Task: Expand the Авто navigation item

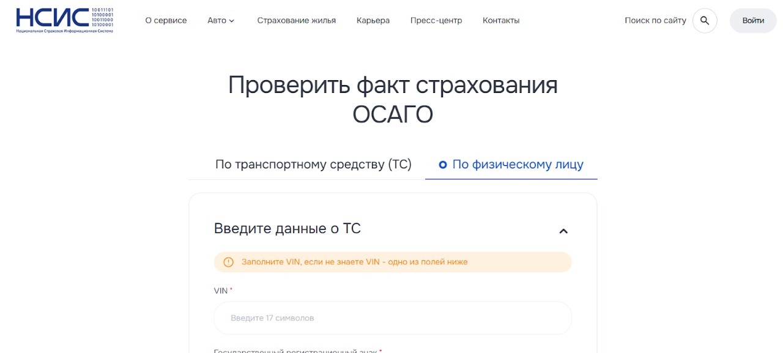Action: point(220,20)
